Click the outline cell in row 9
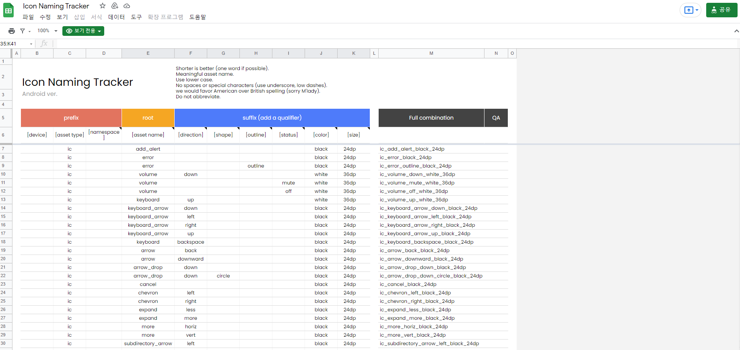Viewport: 740px width, 350px height. point(256,166)
